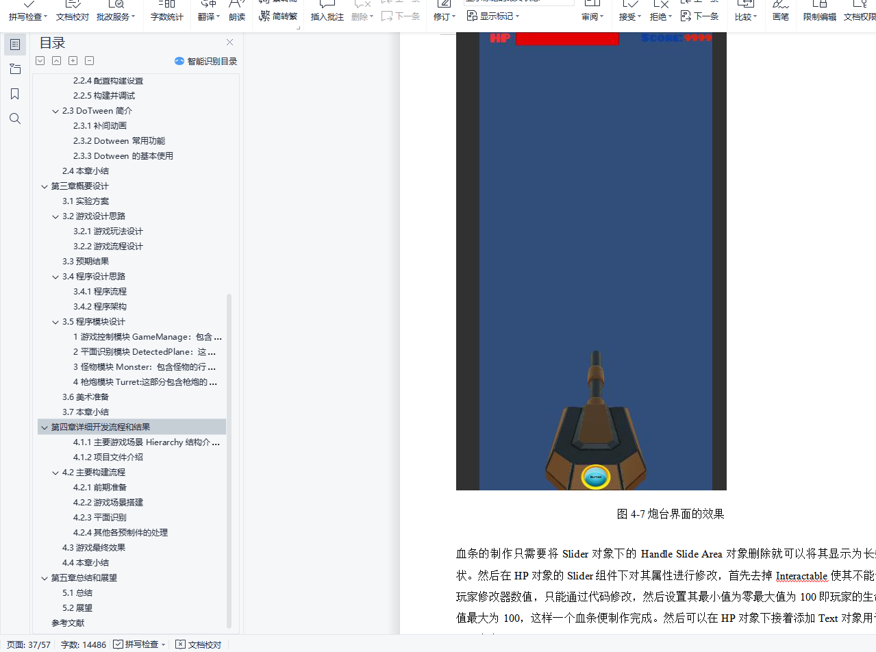Open the 拒绝 reject changes dropdown

pyautogui.click(x=660, y=16)
